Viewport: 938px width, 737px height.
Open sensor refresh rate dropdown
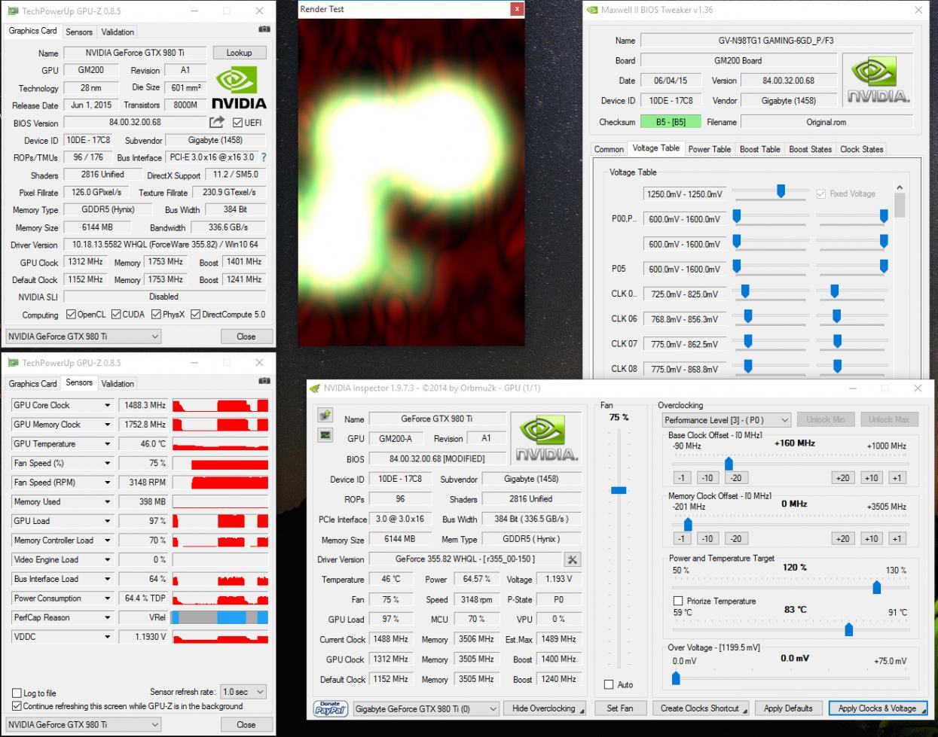click(243, 692)
